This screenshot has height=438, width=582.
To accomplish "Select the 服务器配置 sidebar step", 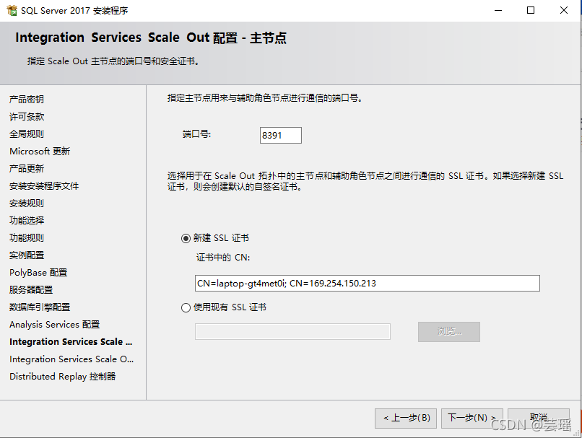I will click(31, 290).
